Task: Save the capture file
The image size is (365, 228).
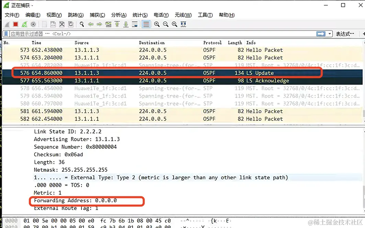Action: coord(53,24)
